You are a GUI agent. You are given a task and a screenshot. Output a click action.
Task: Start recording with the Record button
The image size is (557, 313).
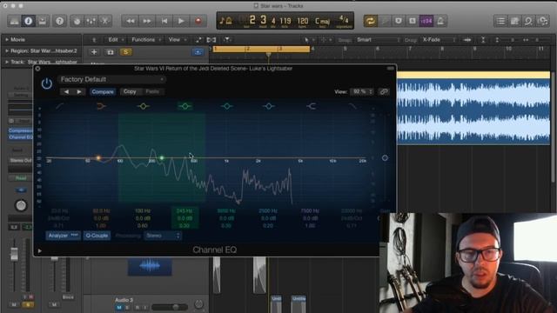point(198,21)
